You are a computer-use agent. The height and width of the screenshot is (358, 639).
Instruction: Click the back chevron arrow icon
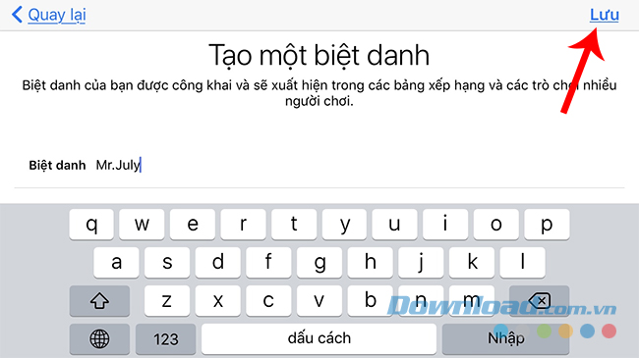[x=17, y=15]
